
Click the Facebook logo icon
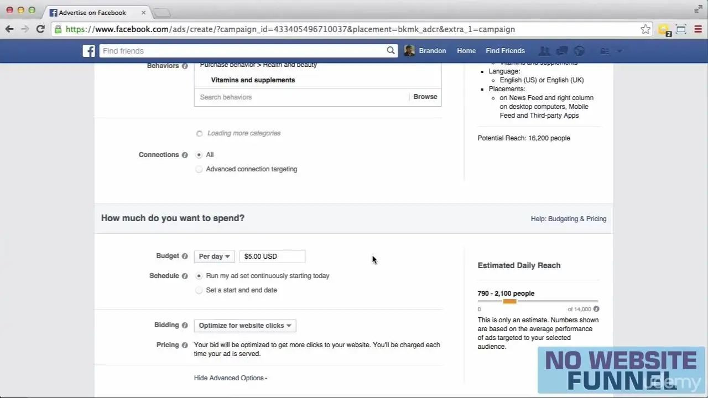(x=89, y=51)
